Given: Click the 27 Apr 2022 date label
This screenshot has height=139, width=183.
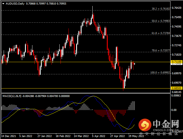Looking at the screenshot, I should pos(118,136).
